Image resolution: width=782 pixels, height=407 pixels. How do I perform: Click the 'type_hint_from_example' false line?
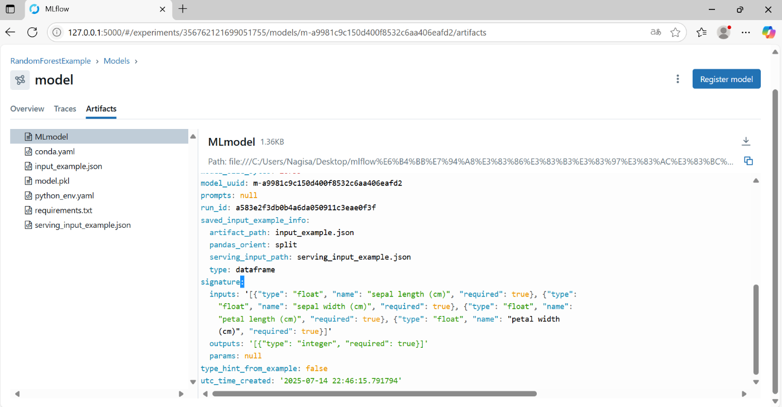click(x=264, y=368)
